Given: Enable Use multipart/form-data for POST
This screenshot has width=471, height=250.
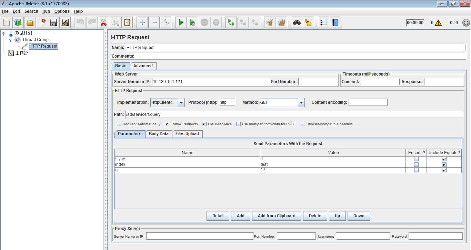Looking at the screenshot, I should pos(239,124).
